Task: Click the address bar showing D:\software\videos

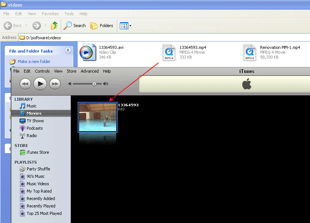Action: [164, 38]
